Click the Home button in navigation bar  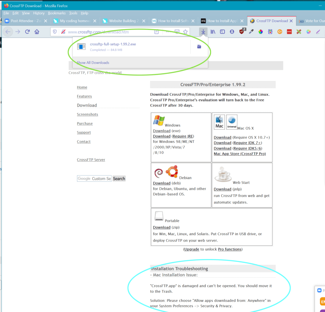(x=37, y=32)
